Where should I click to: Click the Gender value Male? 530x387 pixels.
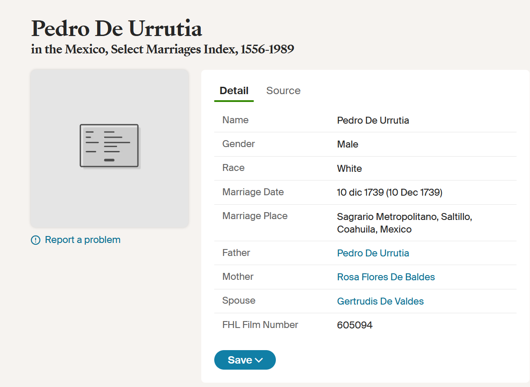pos(347,144)
